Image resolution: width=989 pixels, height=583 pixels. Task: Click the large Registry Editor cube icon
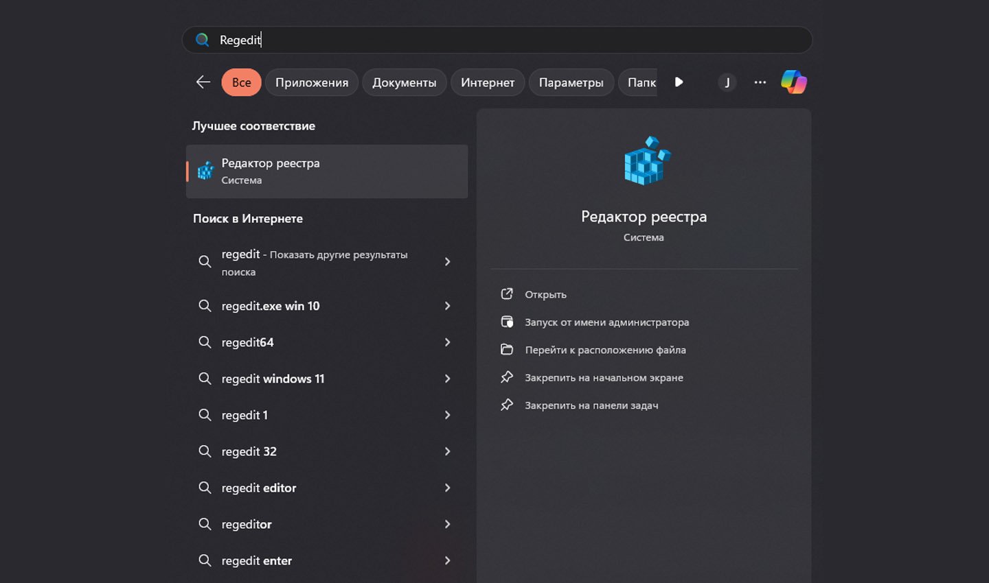click(x=646, y=161)
